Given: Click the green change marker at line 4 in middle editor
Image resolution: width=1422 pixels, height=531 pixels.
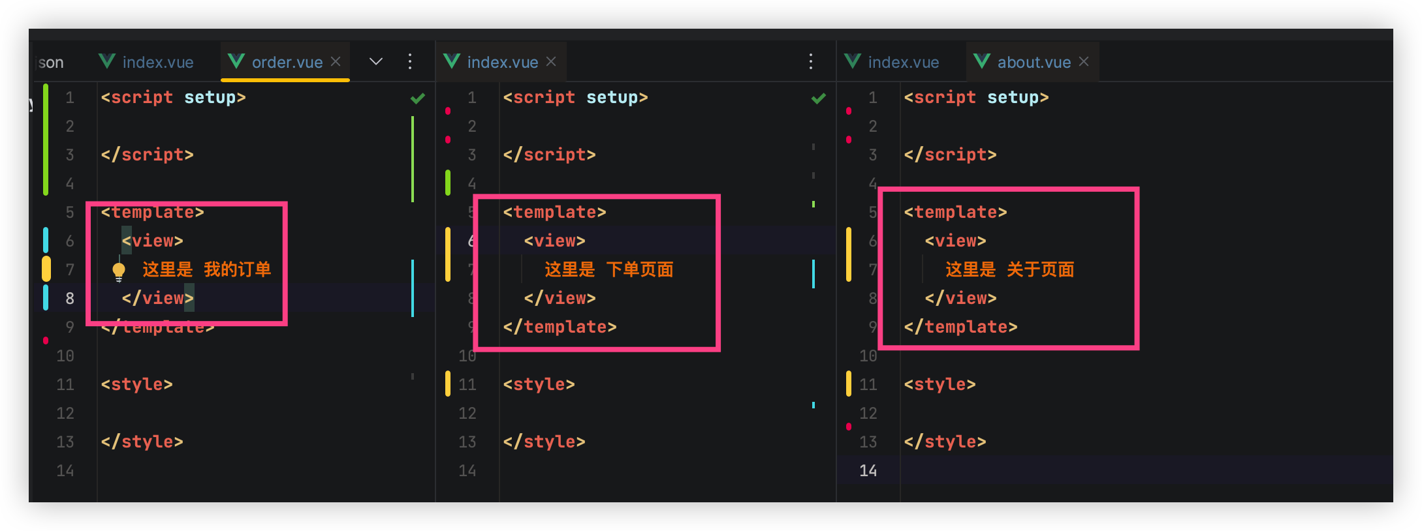Looking at the screenshot, I should point(448,183).
